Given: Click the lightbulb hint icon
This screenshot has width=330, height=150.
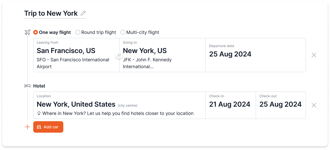Looking at the screenshot, I should coord(39,113).
